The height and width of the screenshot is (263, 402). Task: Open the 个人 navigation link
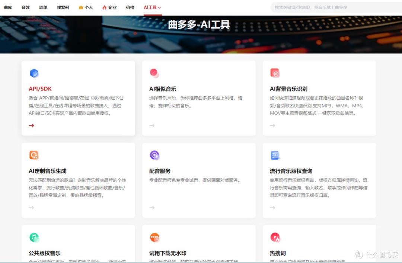pos(89,7)
